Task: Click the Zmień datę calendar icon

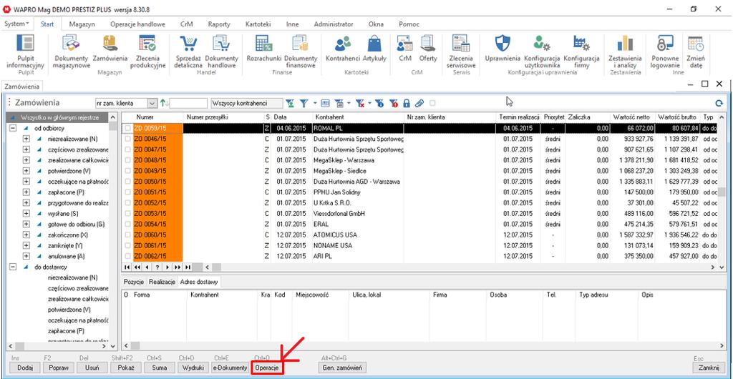Action: (695, 51)
